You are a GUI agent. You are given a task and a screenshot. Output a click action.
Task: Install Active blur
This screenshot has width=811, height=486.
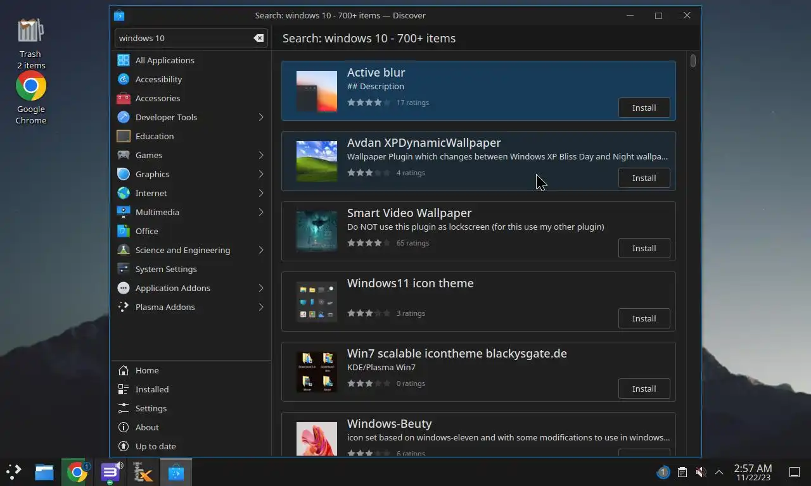[644, 108]
